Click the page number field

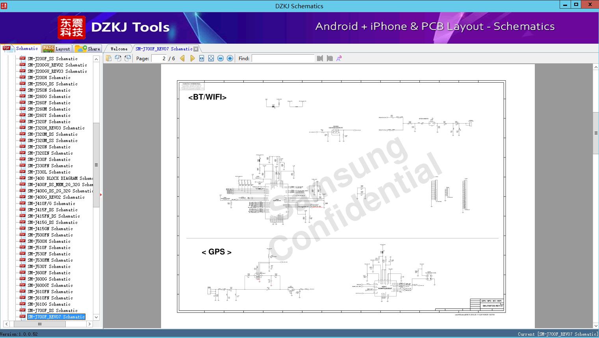pyautogui.click(x=159, y=58)
